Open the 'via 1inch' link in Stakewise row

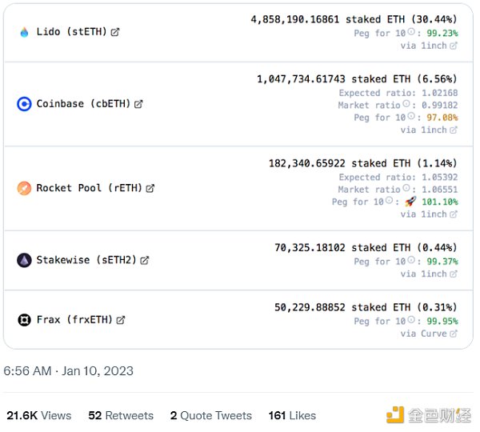point(429,274)
